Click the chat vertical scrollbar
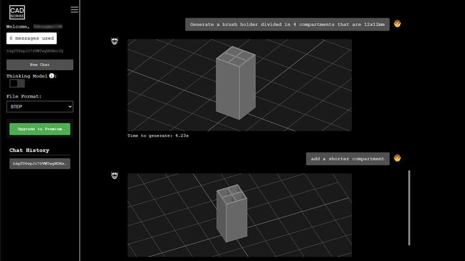The image size is (465, 261). coord(409,208)
